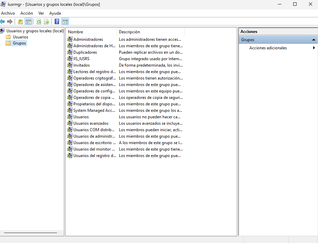Viewport: 318px width, 243px height.
Task: Click the Refresh toolbar icon
Action: tap(39, 22)
